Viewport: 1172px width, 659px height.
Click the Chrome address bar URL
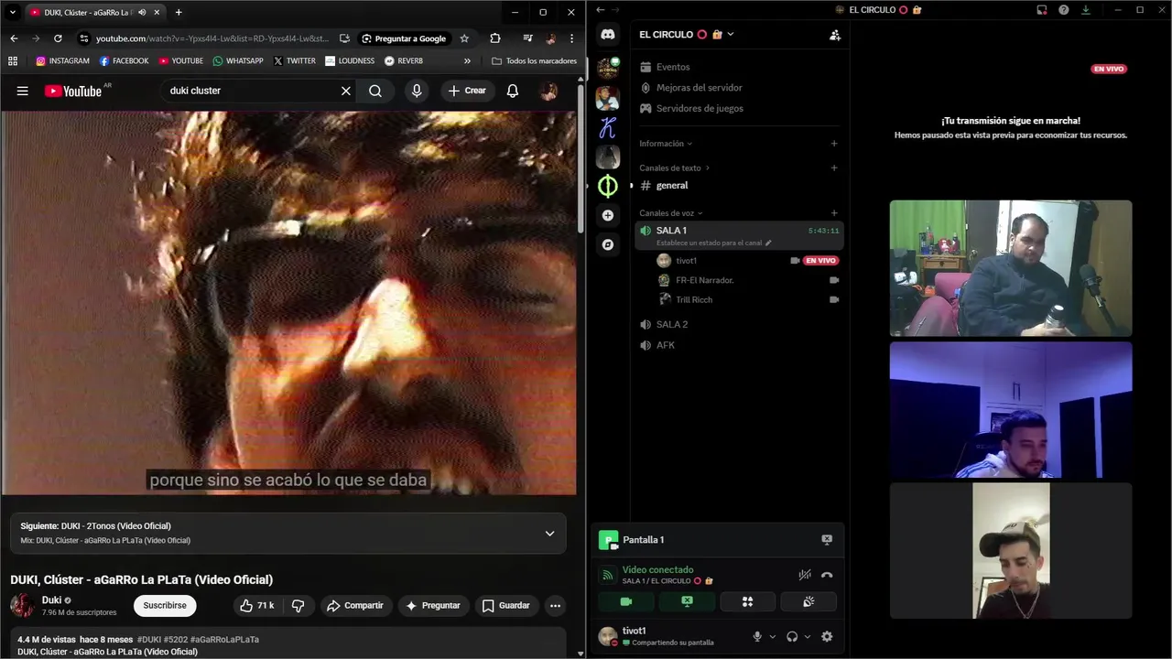pyautogui.click(x=212, y=38)
